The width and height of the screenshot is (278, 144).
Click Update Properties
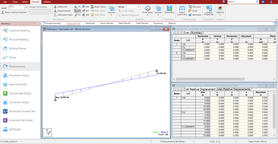click(209, 11)
